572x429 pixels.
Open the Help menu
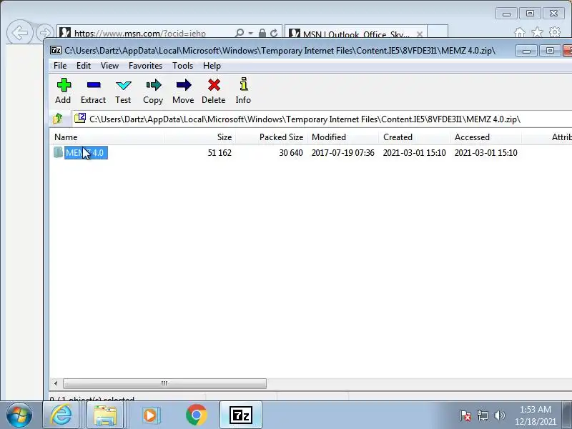212,66
